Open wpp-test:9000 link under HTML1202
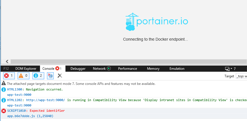The height and width of the screenshot is (121, 247). [x=19, y=105]
